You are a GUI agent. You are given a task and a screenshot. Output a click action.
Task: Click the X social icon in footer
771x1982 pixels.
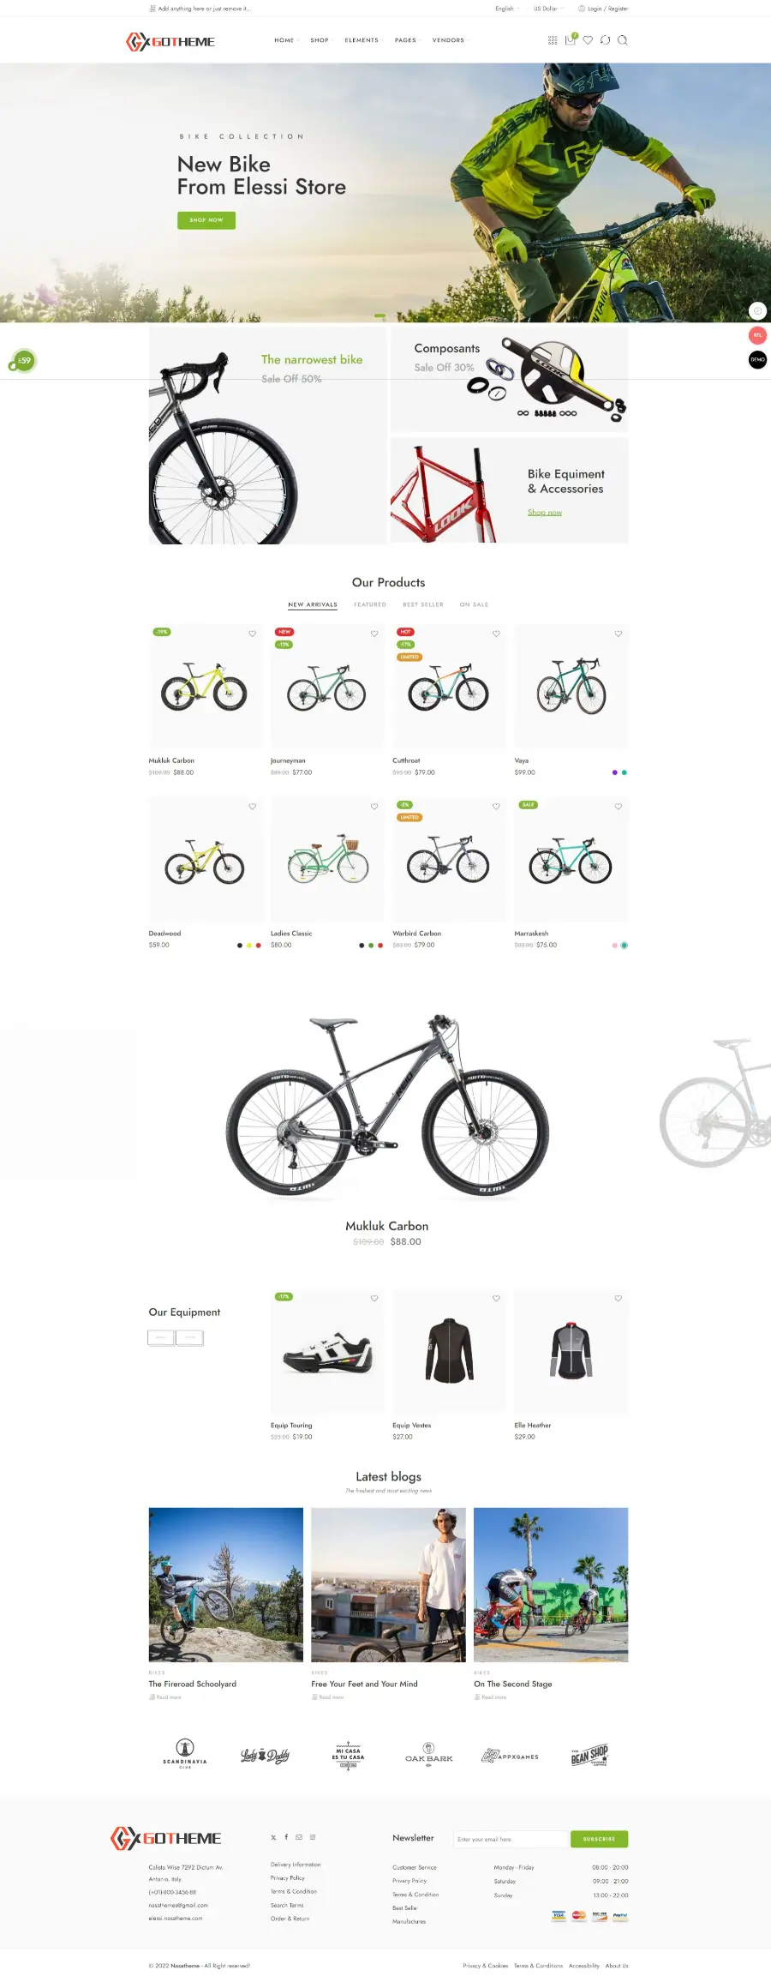click(273, 1837)
